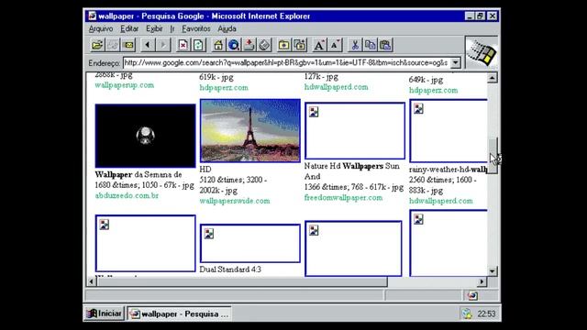Click the status bar security icon

[472, 295]
